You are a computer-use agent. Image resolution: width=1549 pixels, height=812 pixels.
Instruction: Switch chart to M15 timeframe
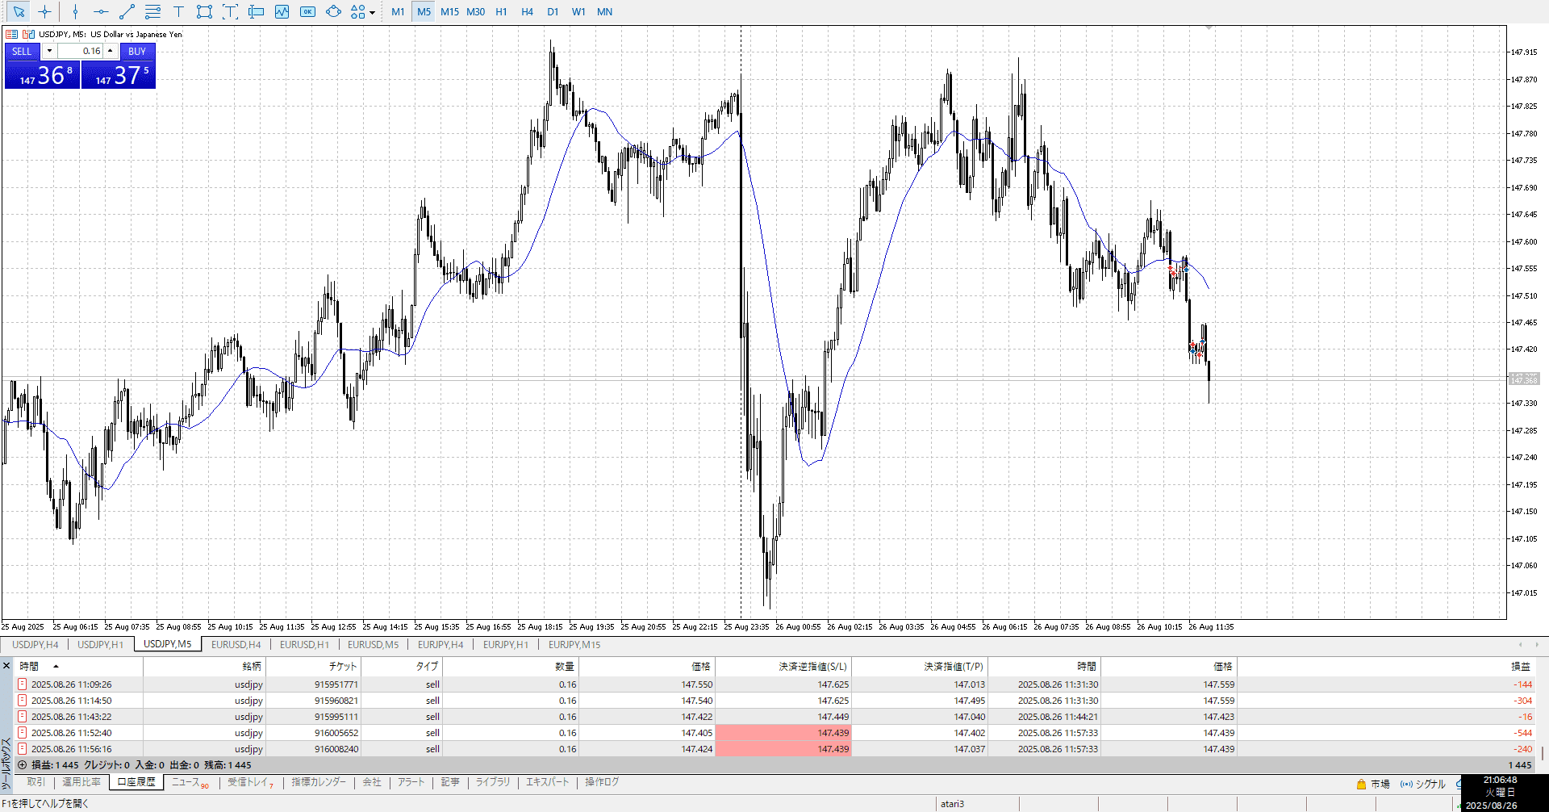(449, 12)
